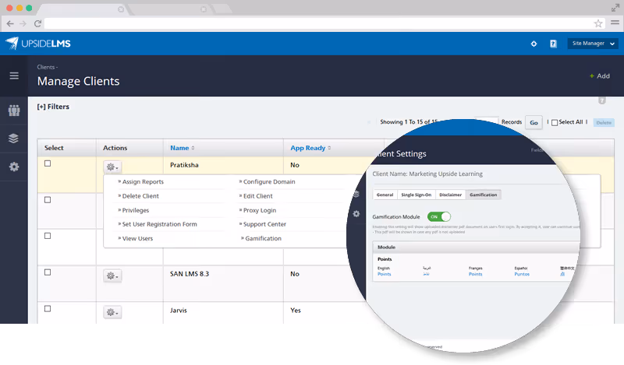Image resolution: width=624 pixels, height=365 pixels.
Task: Open actions gear dropdown for Jarvis
Action: click(x=112, y=312)
